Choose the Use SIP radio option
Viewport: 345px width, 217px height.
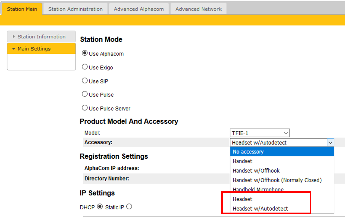(x=85, y=81)
